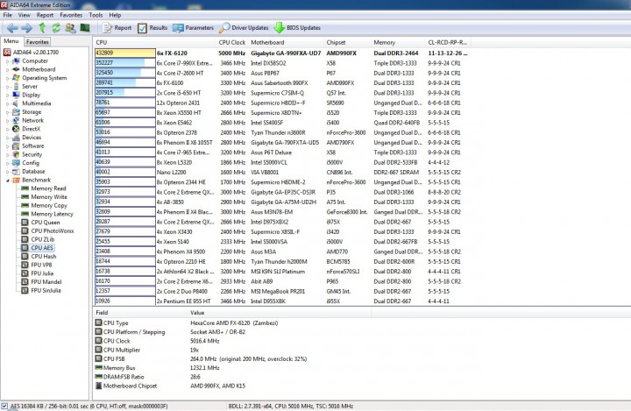This screenshot has width=631, height=411.
Task: Go forward with the blue right arrow
Action: coord(26,28)
